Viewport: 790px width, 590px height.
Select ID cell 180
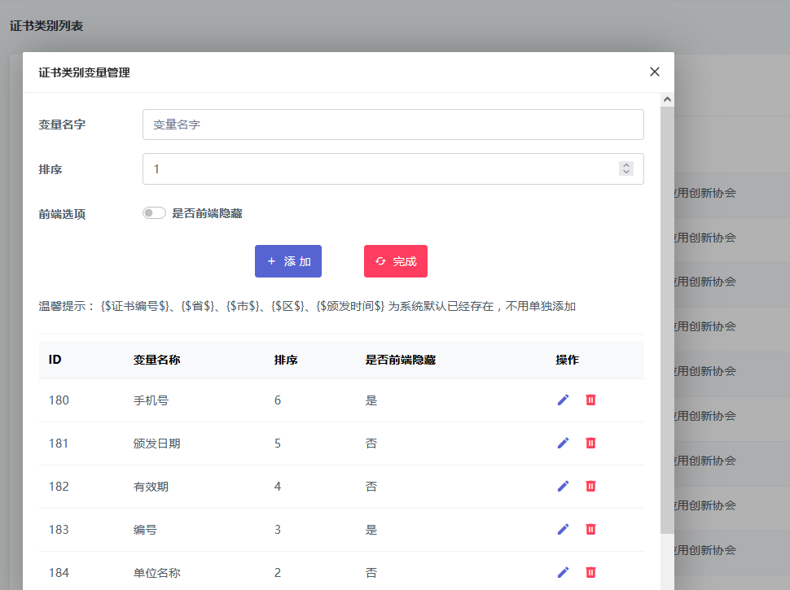pyautogui.click(x=59, y=400)
